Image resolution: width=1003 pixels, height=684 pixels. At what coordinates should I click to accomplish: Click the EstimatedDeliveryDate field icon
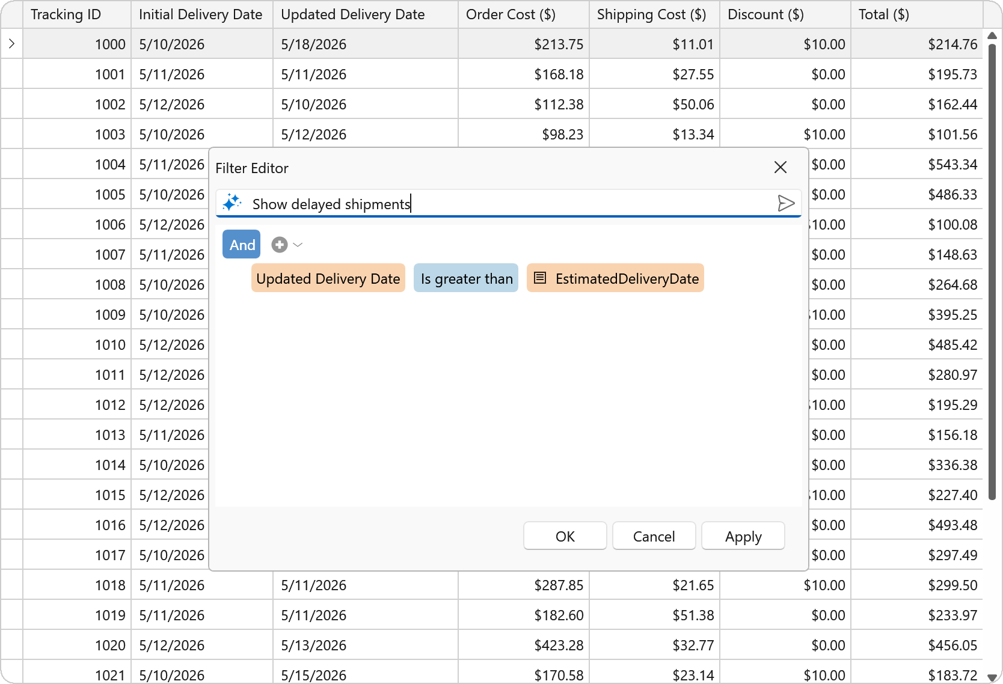(540, 278)
